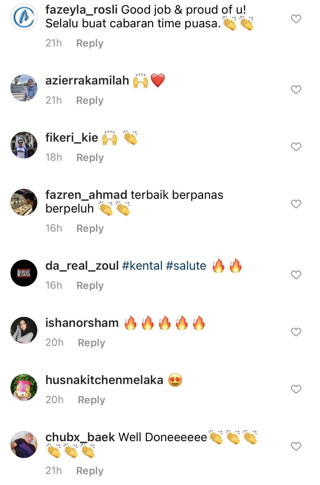The width and height of the screenshot is (320, 485).
Task: Reply to ishanorsham's fire emoji comment
Action: 91,343
